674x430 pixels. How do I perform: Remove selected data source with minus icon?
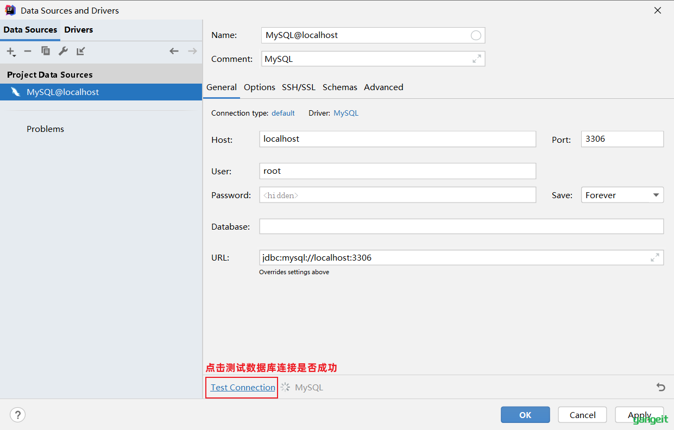28,51
